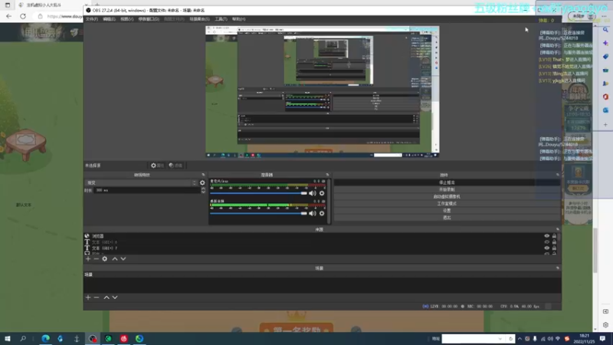
Task: Open Windows taskbar search
Action: click(x=23, y=339)
